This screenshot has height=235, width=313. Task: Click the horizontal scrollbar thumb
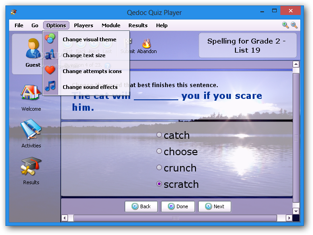[x=175, y=218]
